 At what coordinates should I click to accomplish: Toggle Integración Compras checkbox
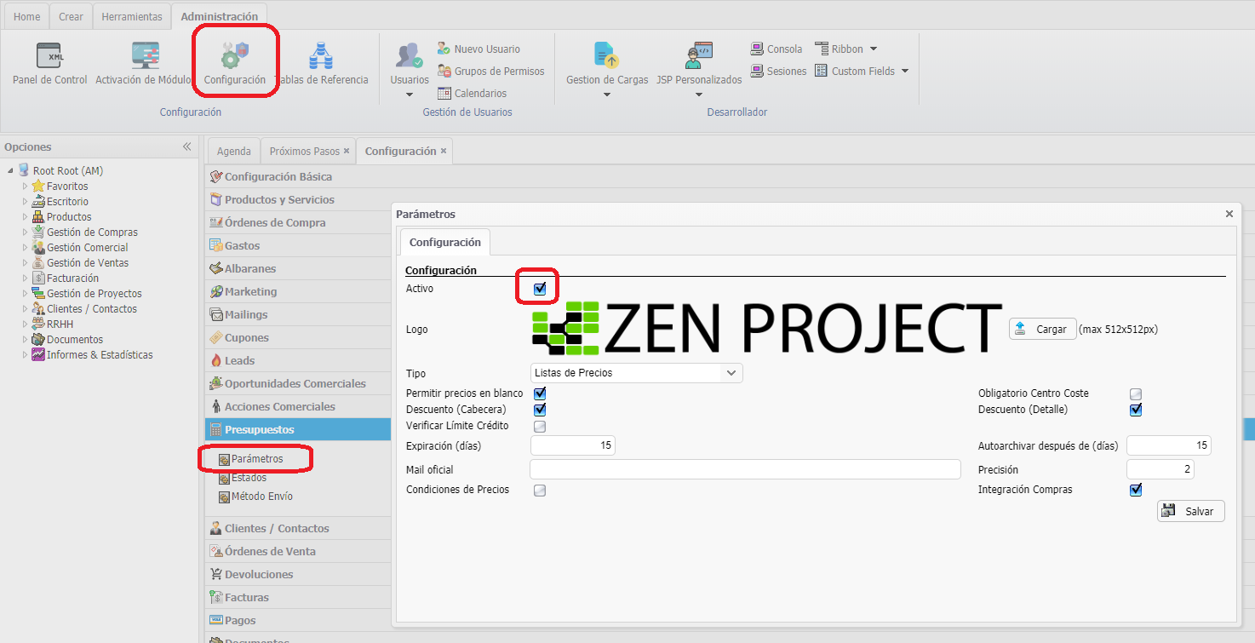point(1135,490)
